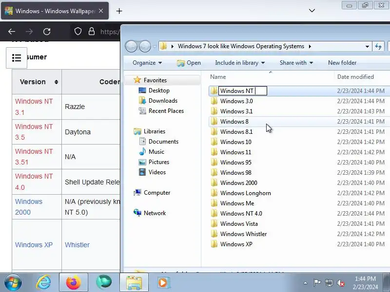The image size is (390, 292).
Task: Select the Windows 8.1 folder
Action: 236,131
